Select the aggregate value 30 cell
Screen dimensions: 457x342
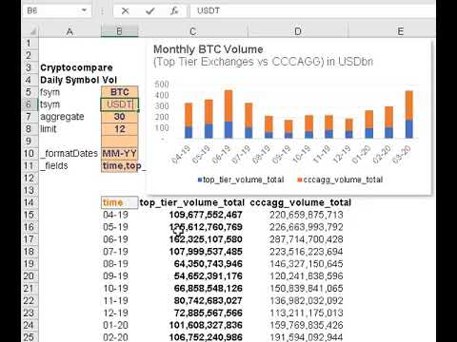pos(120,117)
